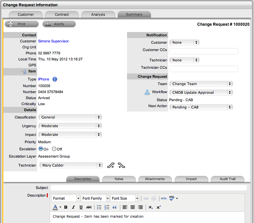Click the de-escalate request icon beside Technician
254x223 pixels.
(x=121, y=165)
